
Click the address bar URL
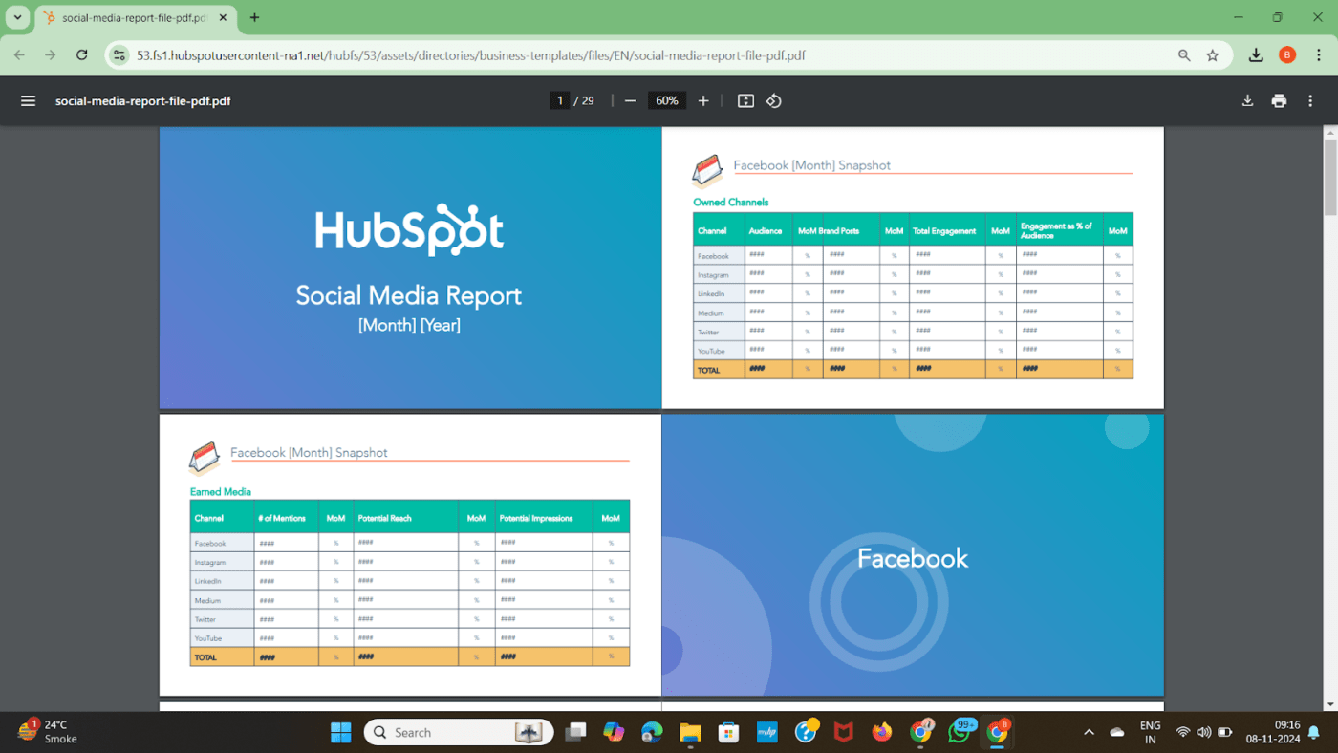(471, 55)
